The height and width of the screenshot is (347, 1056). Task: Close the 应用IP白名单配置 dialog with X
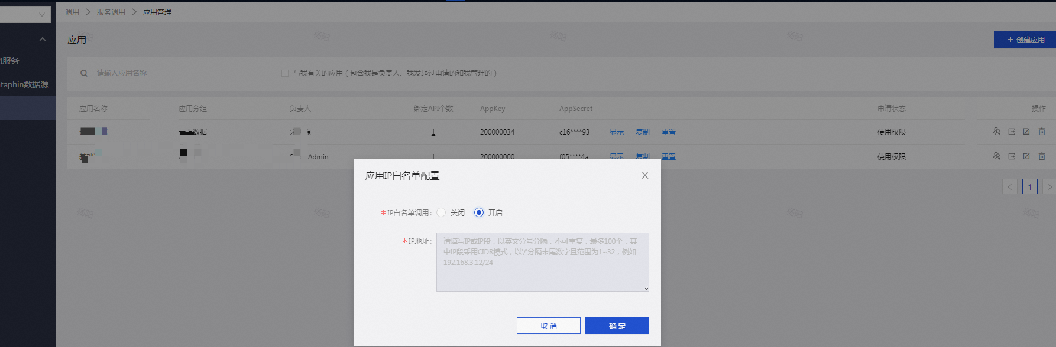[x=644, y=175]
